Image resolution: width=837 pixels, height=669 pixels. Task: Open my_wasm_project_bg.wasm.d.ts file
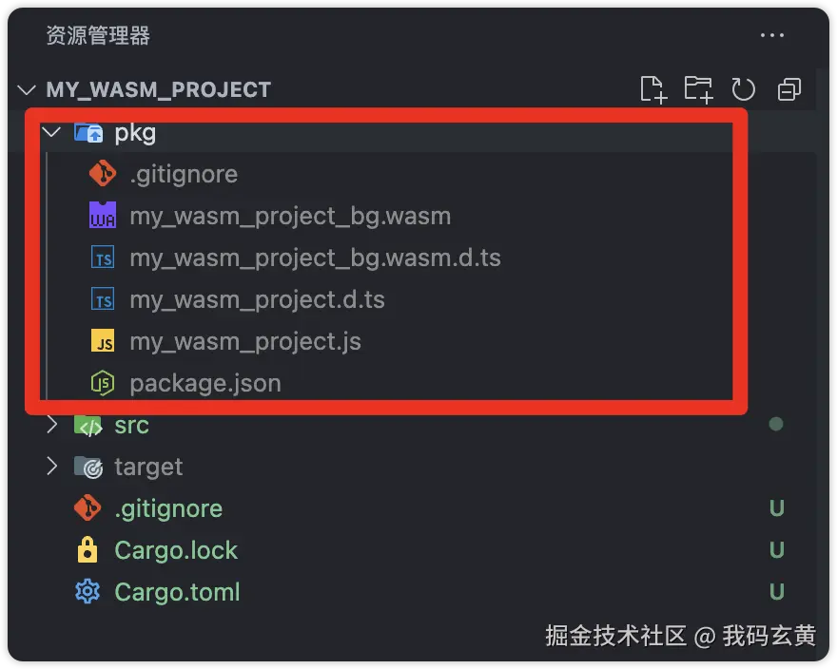coord(315,258)
